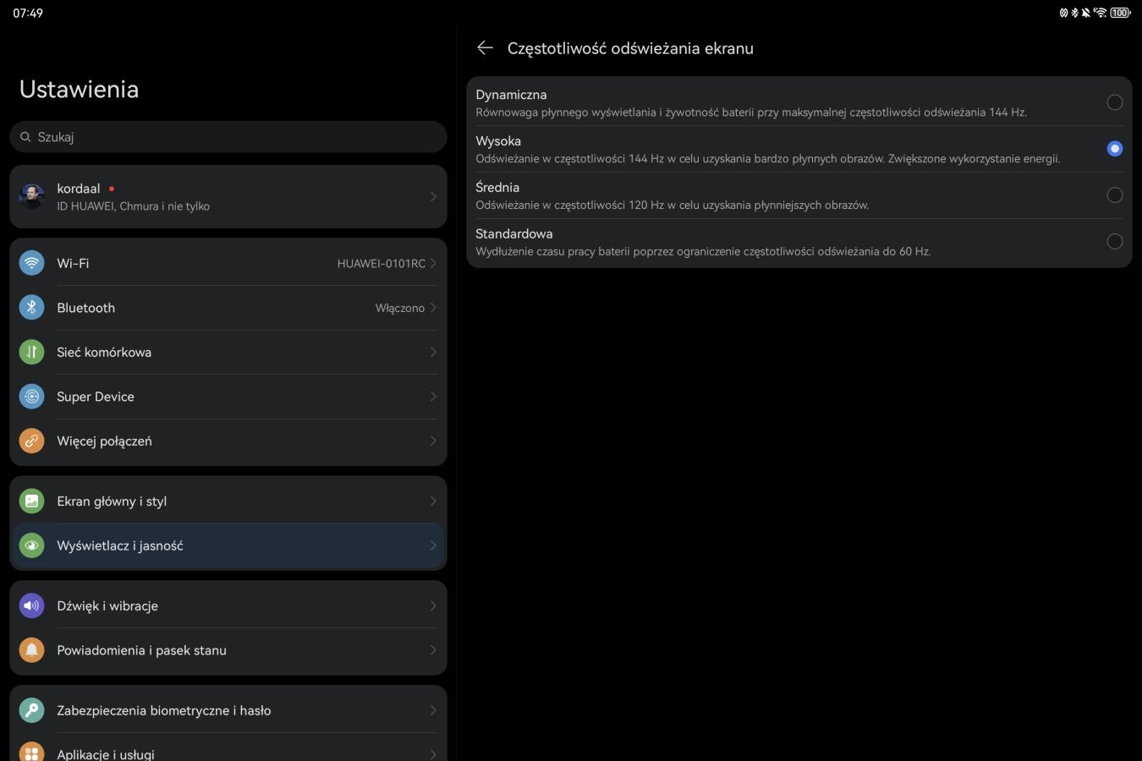The image size is (1142, 761).
Task: Tap the Standardowa option title
Action: 513,233
